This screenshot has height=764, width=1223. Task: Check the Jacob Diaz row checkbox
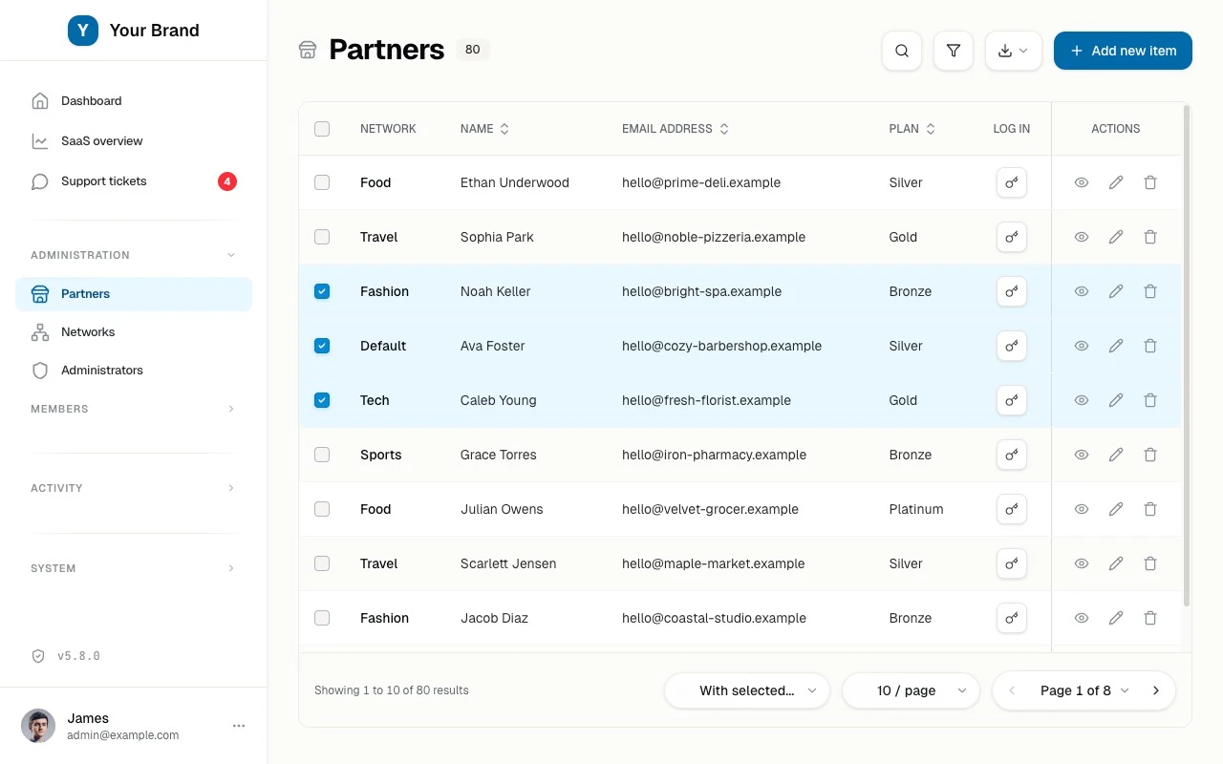pyautogui.click(x=322, y=618)
